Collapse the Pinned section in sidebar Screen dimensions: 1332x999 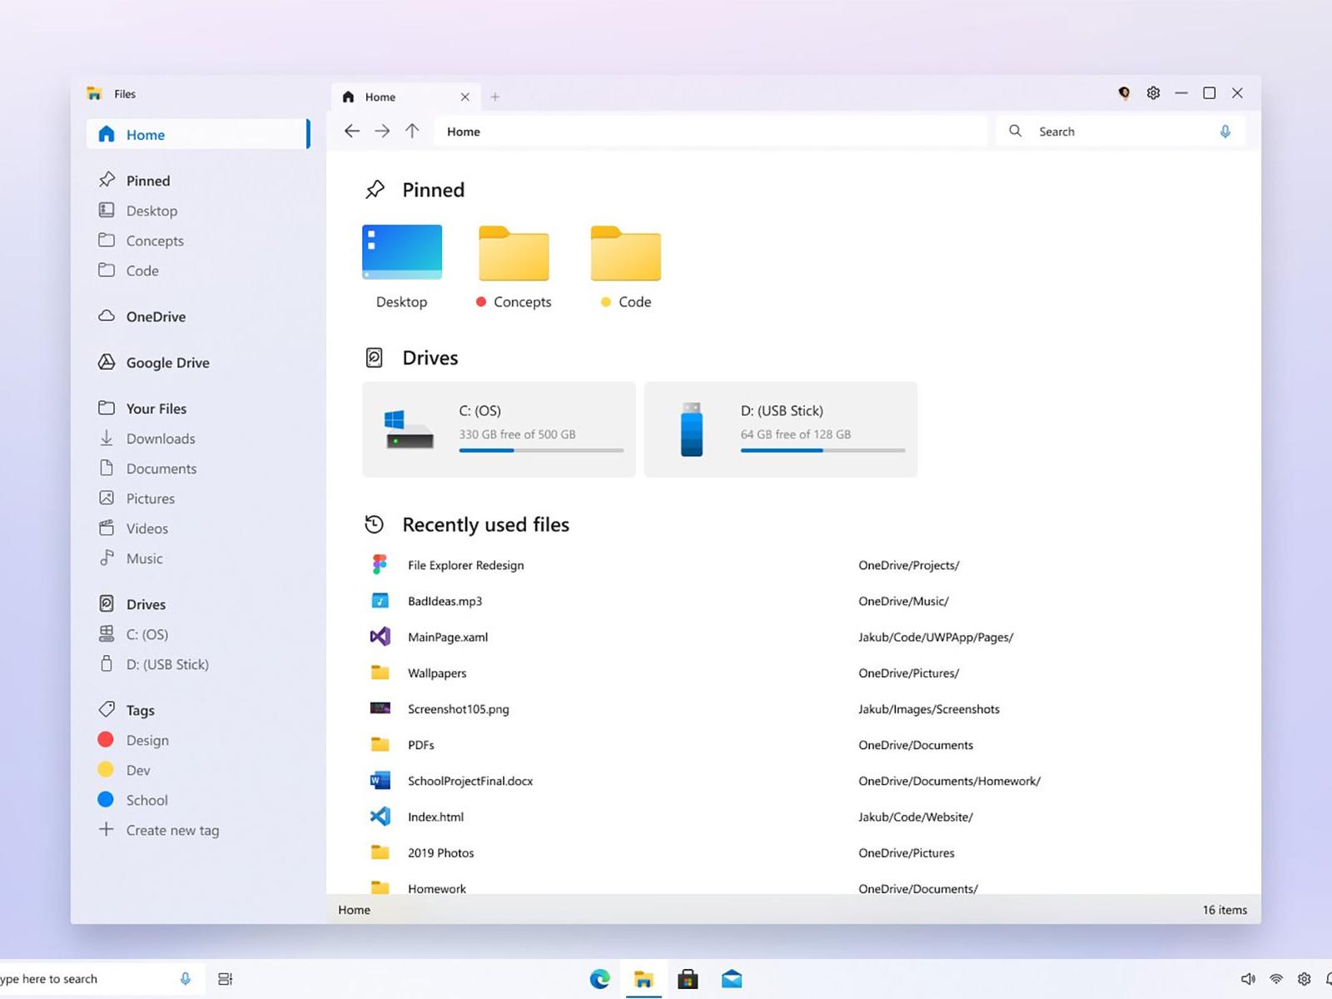pyautogui.click(x=147, y=180)
